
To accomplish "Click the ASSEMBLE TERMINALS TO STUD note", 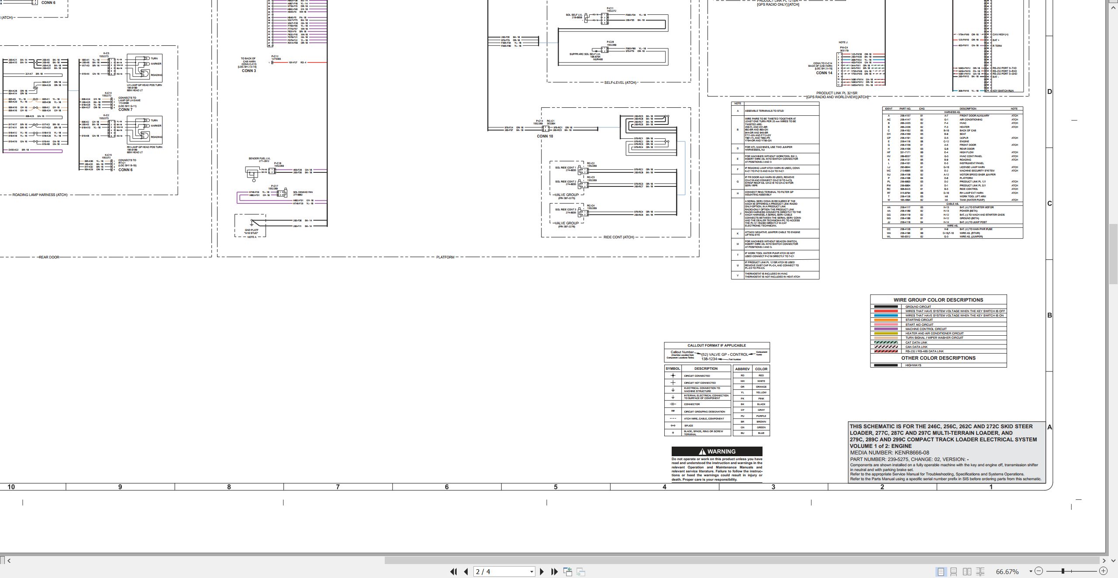I will [764, 111].
